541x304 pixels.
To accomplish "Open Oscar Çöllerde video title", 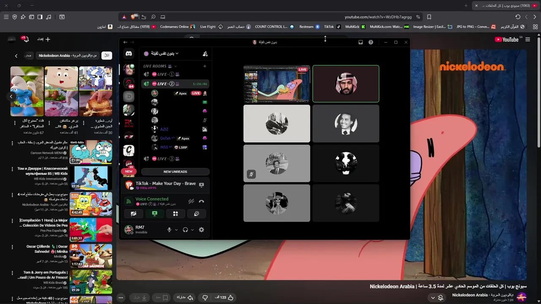I will [47, 249].
